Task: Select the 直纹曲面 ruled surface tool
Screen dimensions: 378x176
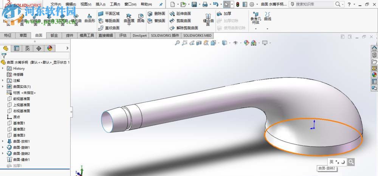Action: [109, 28]
